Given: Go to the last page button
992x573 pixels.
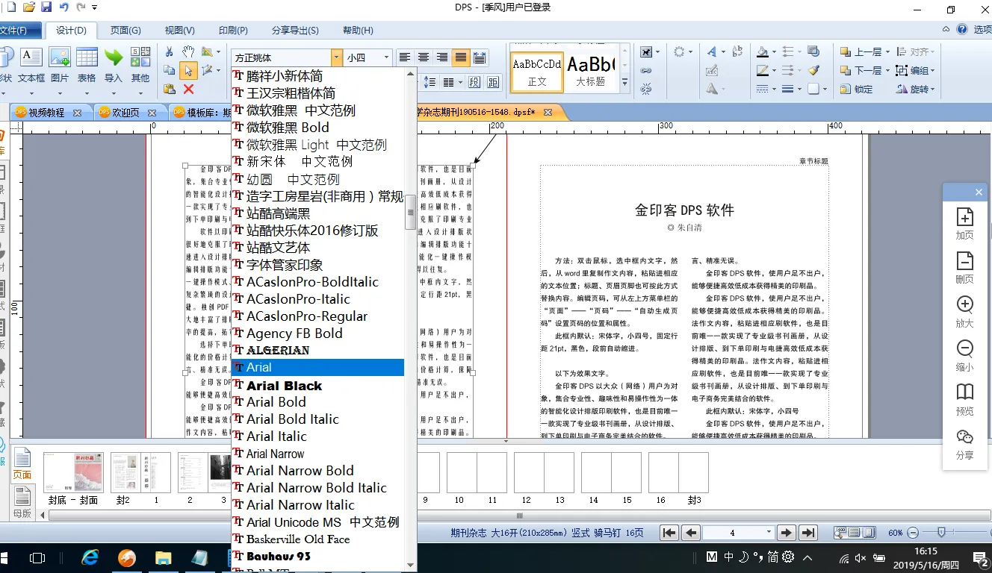Looking at the screenshot, I should [x=807, y=533].
